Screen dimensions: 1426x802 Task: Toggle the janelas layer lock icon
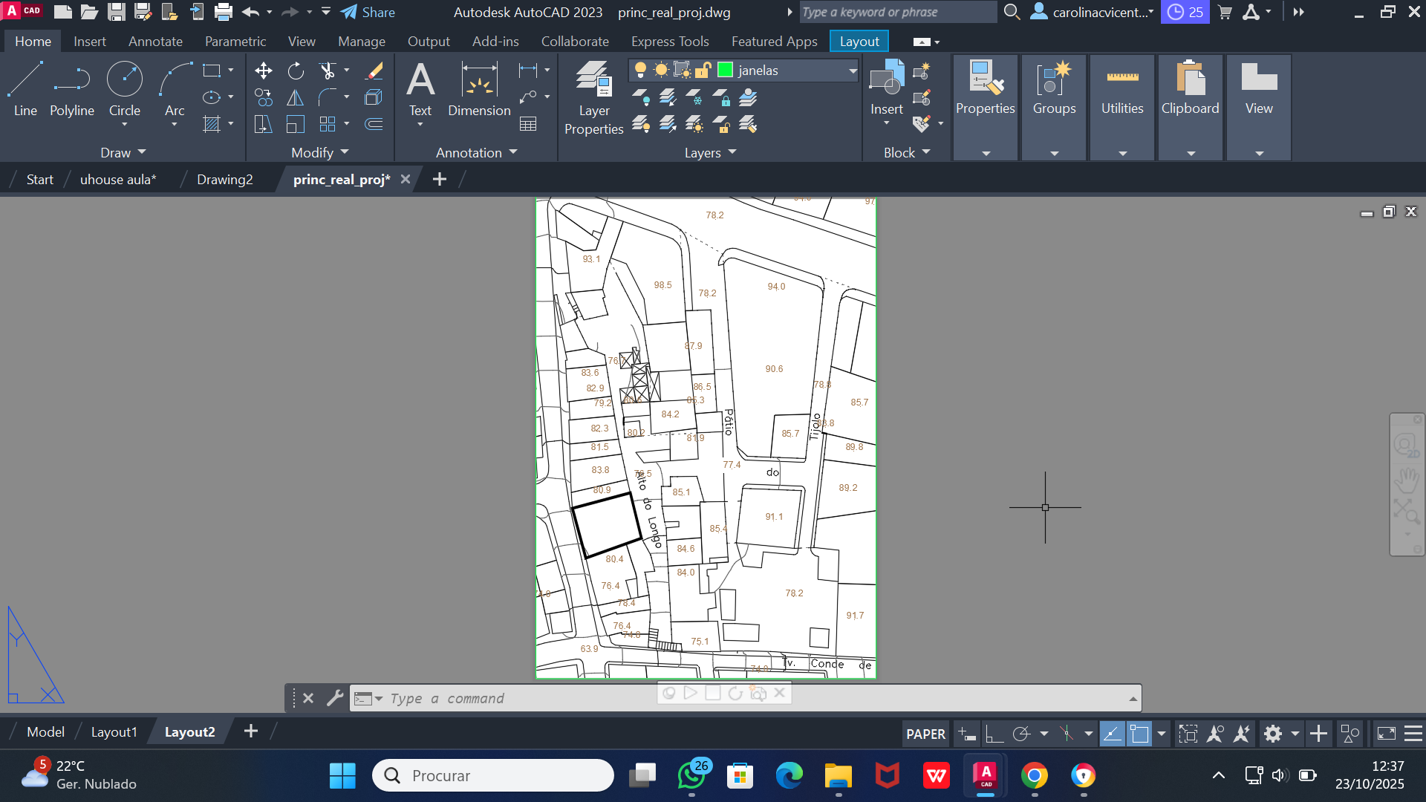tap(703, 70)
